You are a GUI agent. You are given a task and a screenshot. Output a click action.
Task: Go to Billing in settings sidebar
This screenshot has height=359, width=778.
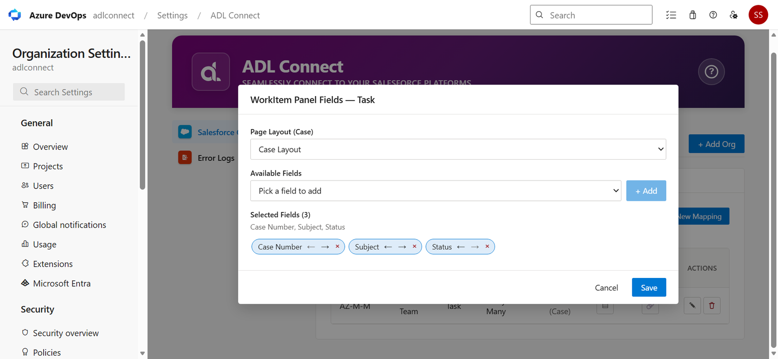click(44, 205)
